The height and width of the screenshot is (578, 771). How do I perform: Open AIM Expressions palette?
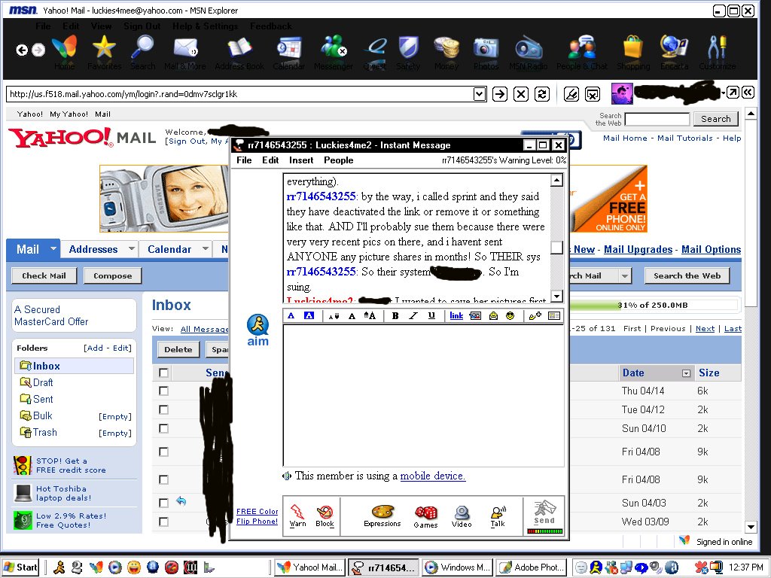click(x=382, y=516)
